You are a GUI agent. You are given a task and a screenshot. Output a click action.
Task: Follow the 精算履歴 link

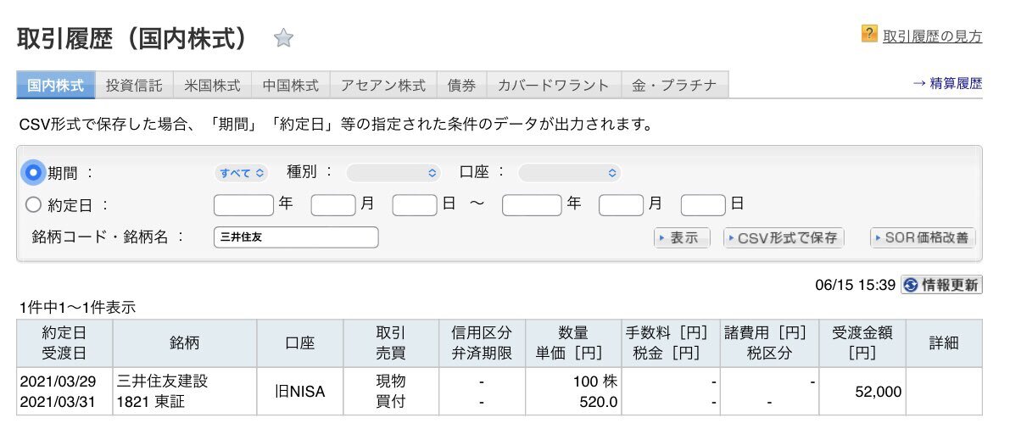[947, 83]
